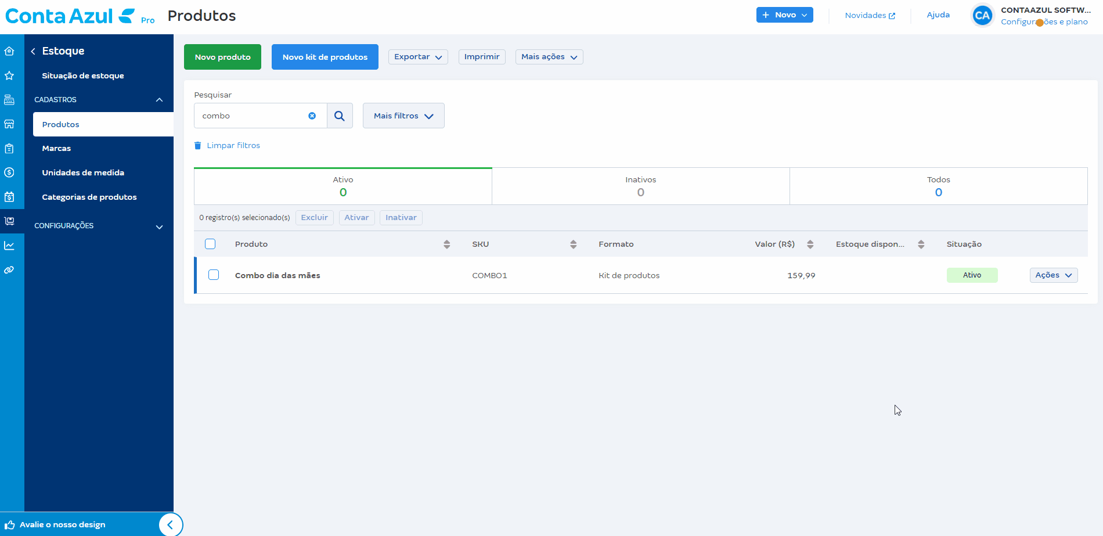Click the COMBO1 SKU cell
Viewport: 1103px width, 536px height.
pos(489,276)
